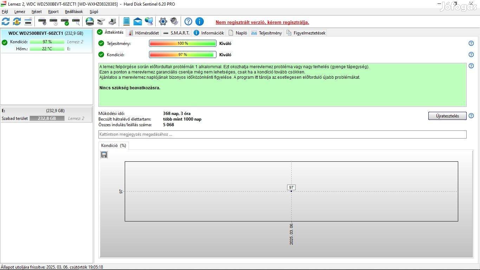Screen dimensions: 480x270
Task: Open the Súgó menu
Action: click(x=94, y=12)
